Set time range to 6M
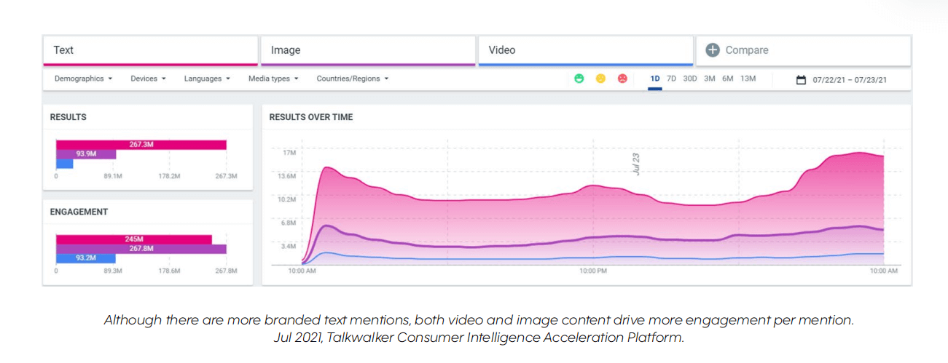This screenshot has width=948, height=363. 727,79
